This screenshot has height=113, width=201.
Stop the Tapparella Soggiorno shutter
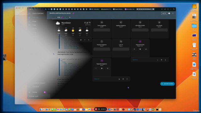coord(102,68)
